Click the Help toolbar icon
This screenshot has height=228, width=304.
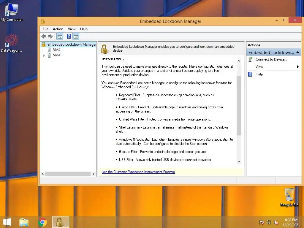69,36
